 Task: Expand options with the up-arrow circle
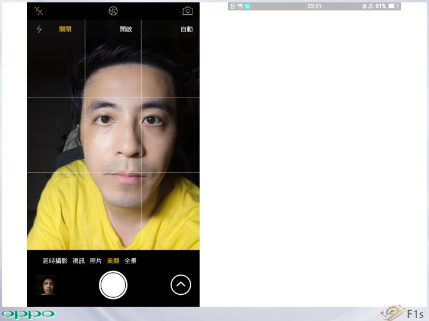point(181,285)
